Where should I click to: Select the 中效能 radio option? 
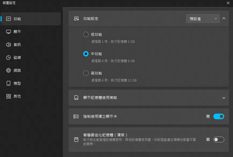(86, 54)
